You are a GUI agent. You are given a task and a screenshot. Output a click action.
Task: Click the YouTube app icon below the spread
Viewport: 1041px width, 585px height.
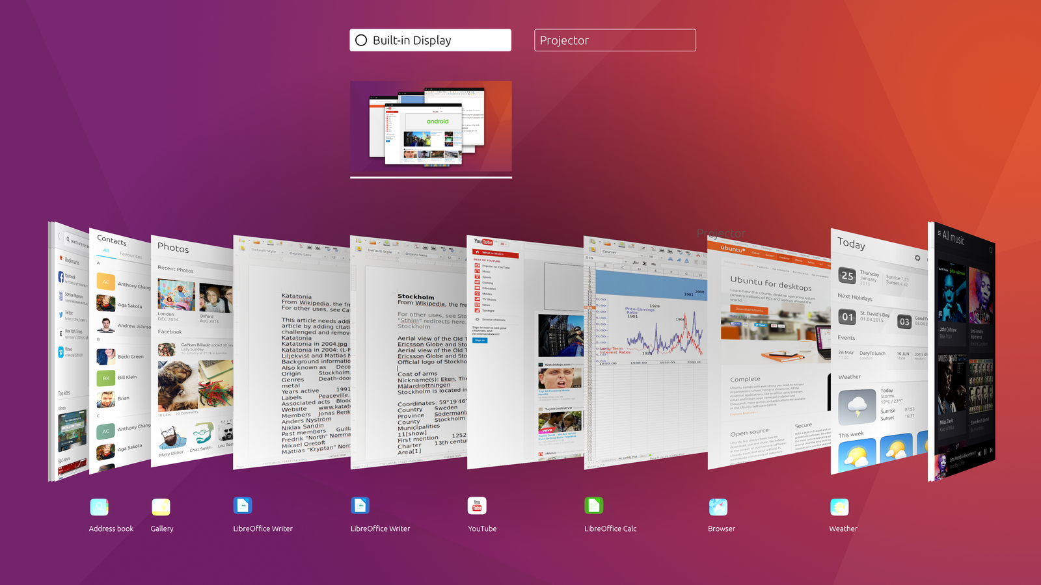(x=477, y=506)
